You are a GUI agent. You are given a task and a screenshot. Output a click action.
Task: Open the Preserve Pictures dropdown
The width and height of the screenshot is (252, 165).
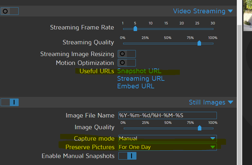(167, 147)
